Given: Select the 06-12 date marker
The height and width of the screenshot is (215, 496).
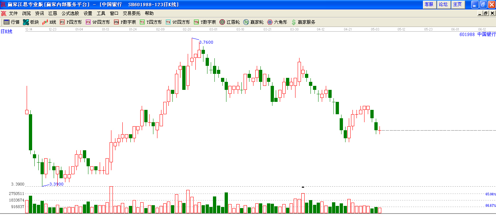Looking at the screenshot, I should (482, 29).
